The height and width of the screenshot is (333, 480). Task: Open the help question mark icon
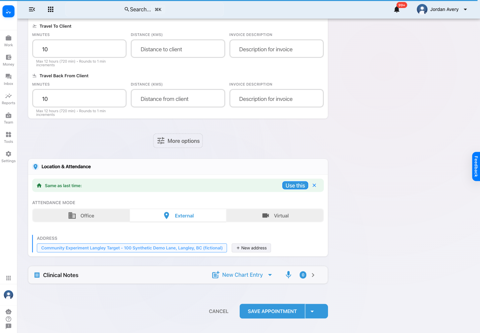point(8,319)
